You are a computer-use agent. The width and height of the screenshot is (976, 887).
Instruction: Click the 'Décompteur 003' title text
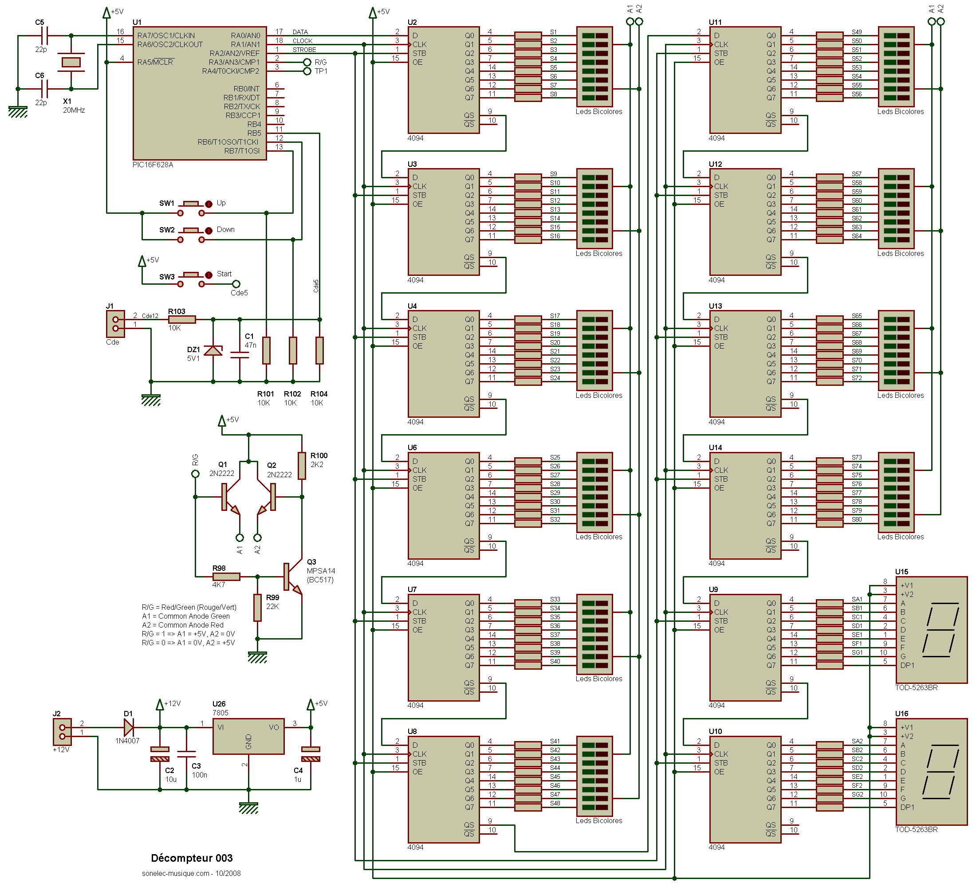(192, 858)
